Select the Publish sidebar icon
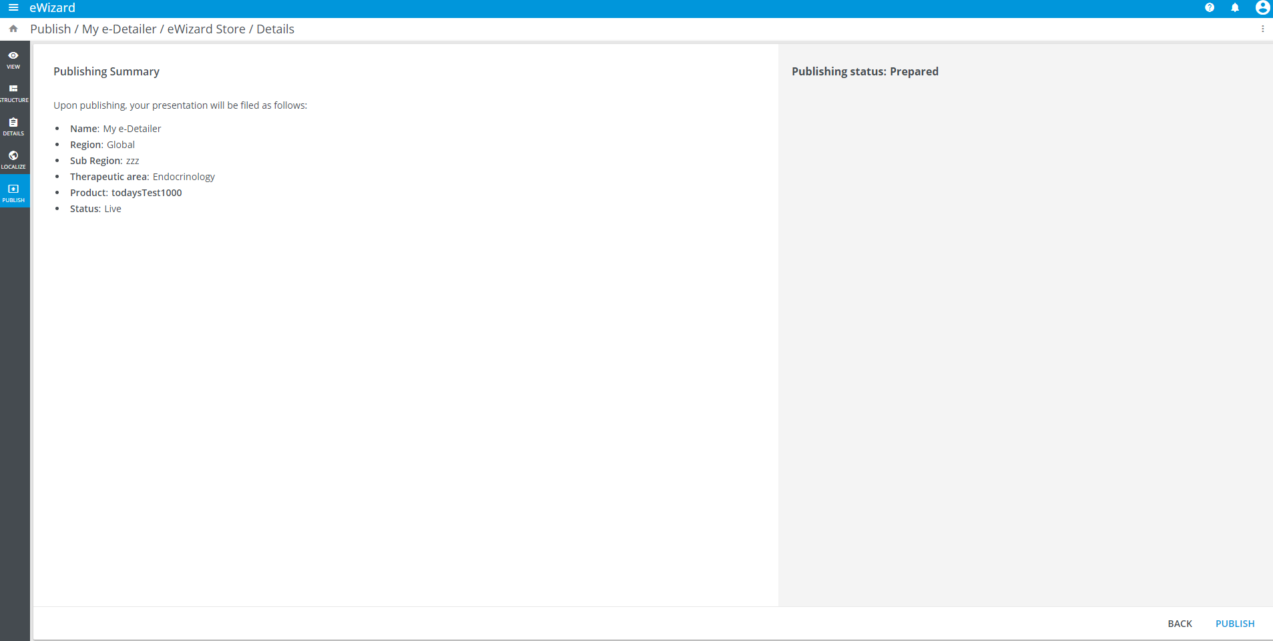Screen dimensions: 1273x641 point(13,193)
